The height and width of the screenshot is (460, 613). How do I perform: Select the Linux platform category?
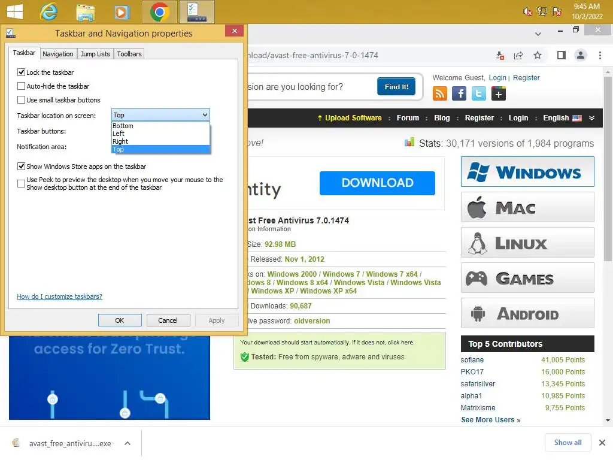(527, 243)
